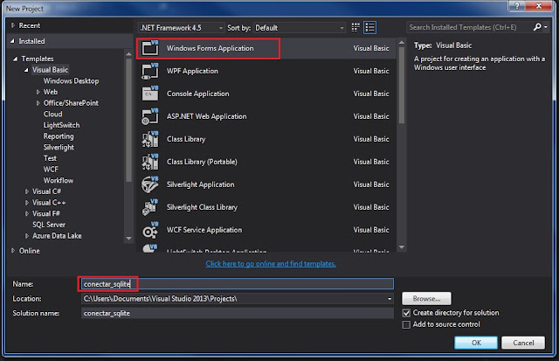
Task: Select the Silverlight Application template icon
Action: pyautogui.click(x=150, y=184)
